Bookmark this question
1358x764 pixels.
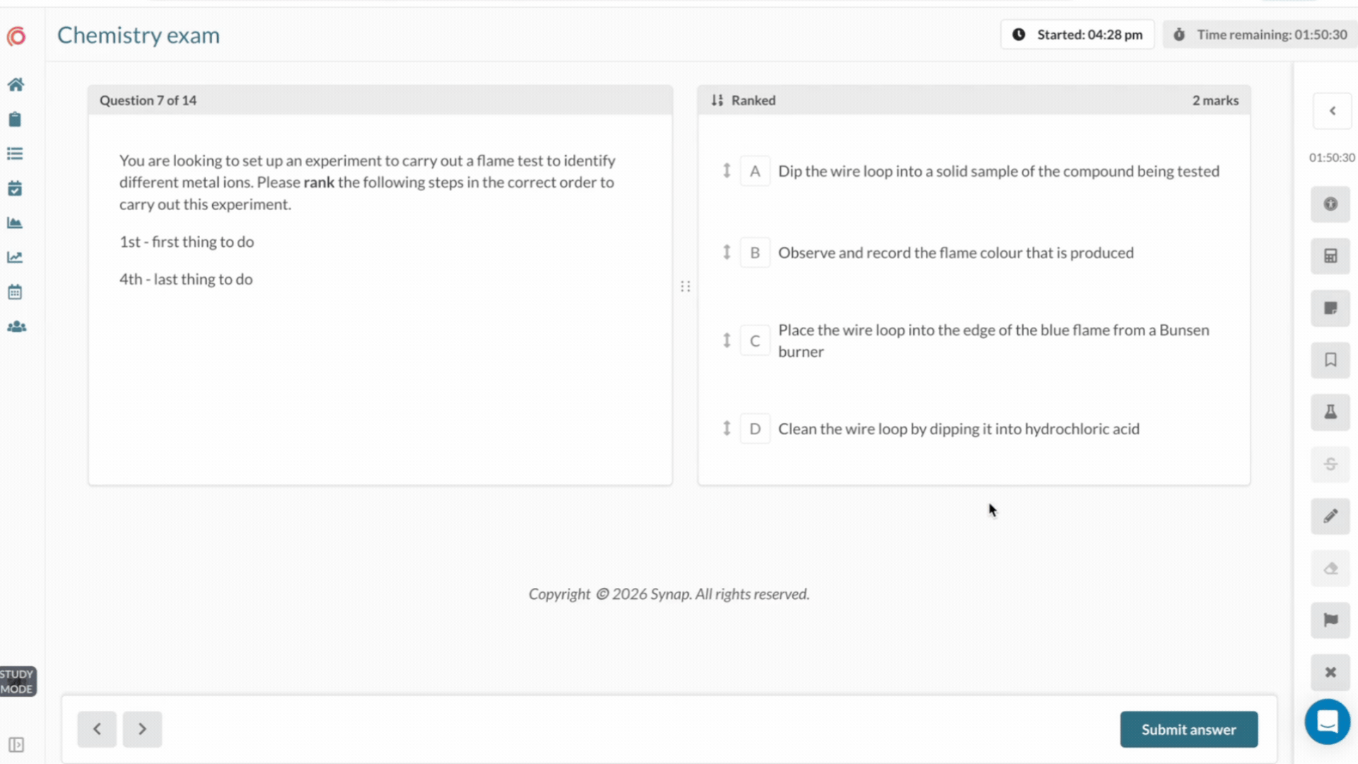click(1330, 360)
